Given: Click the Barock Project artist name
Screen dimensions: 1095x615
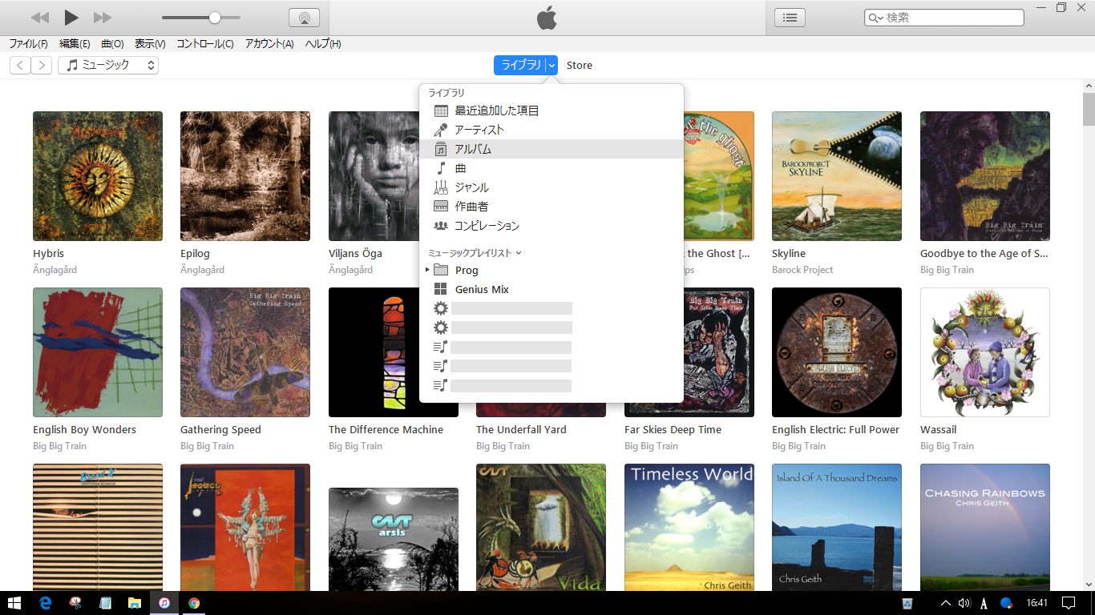Looking at the screenshot, I should (802, 270).
